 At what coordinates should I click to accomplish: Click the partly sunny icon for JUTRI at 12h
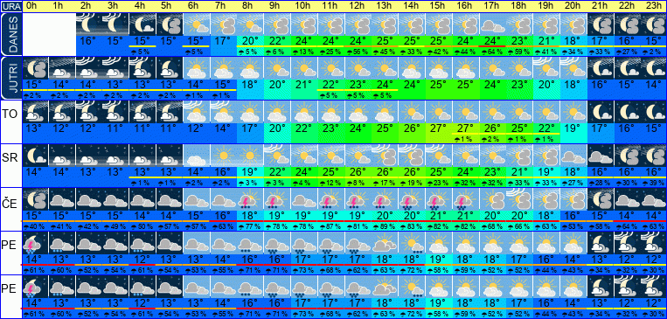pyautogui.click(x=358, y=68)
